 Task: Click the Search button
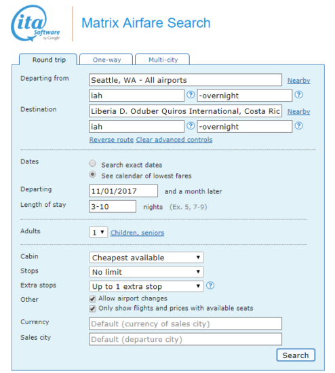(x=296, y=355)
